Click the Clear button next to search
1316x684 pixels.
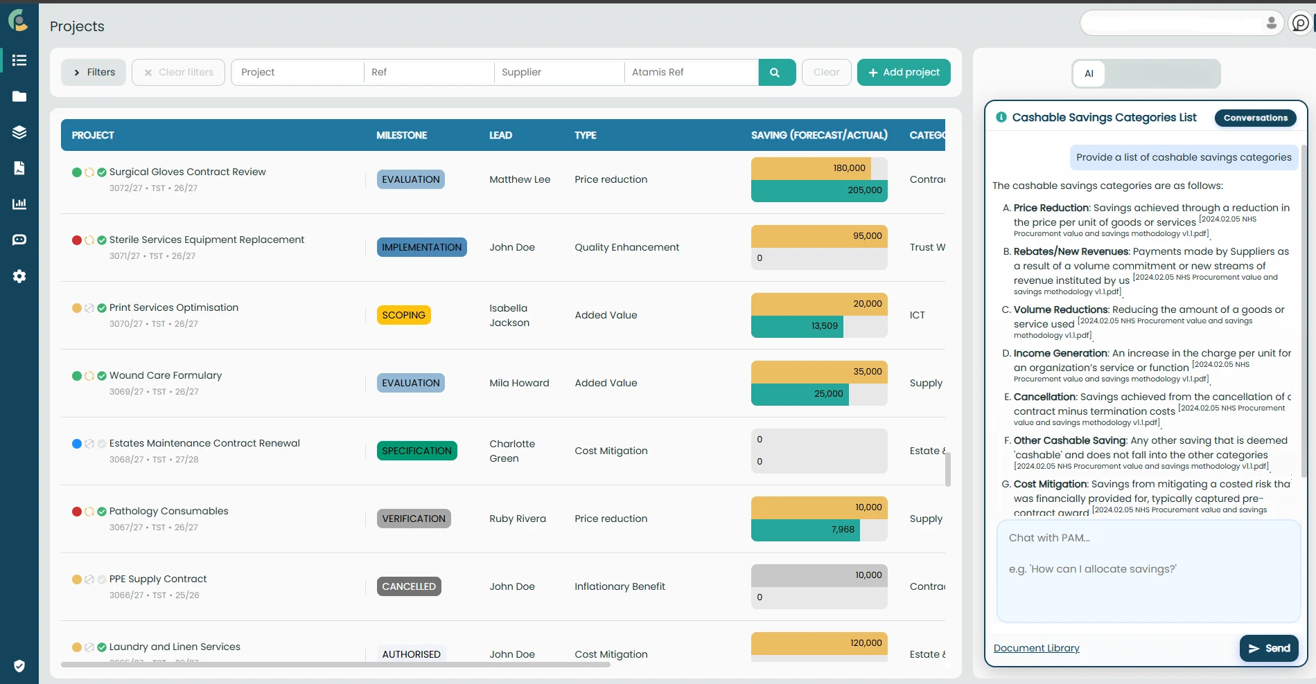click(x=826, y=72)
